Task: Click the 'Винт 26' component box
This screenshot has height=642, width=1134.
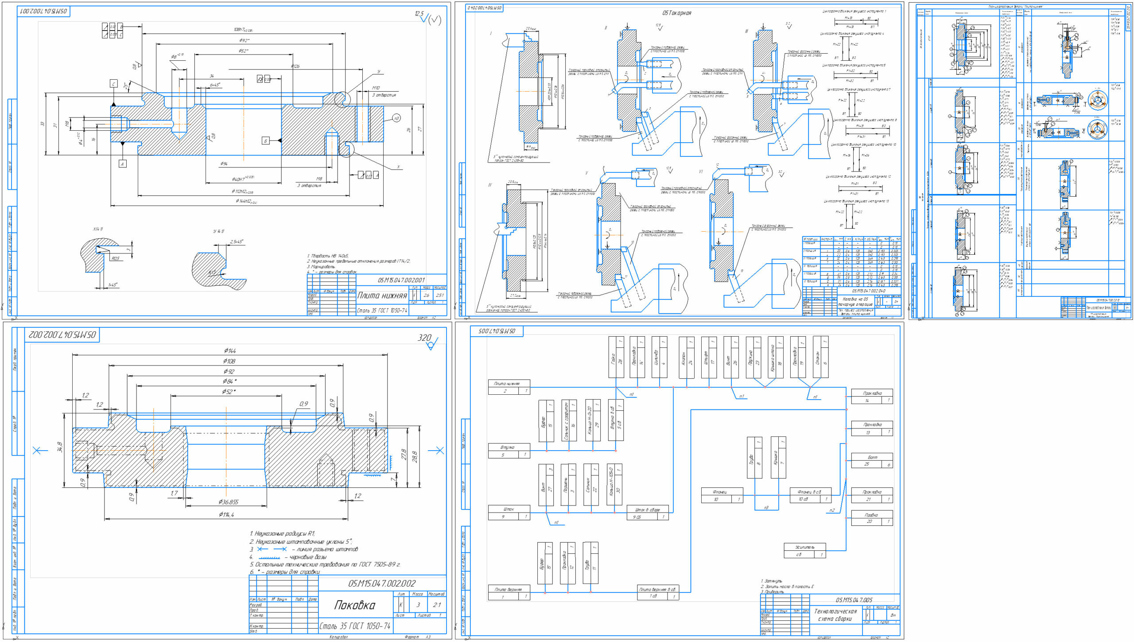Action: click(x=731, y=357)
